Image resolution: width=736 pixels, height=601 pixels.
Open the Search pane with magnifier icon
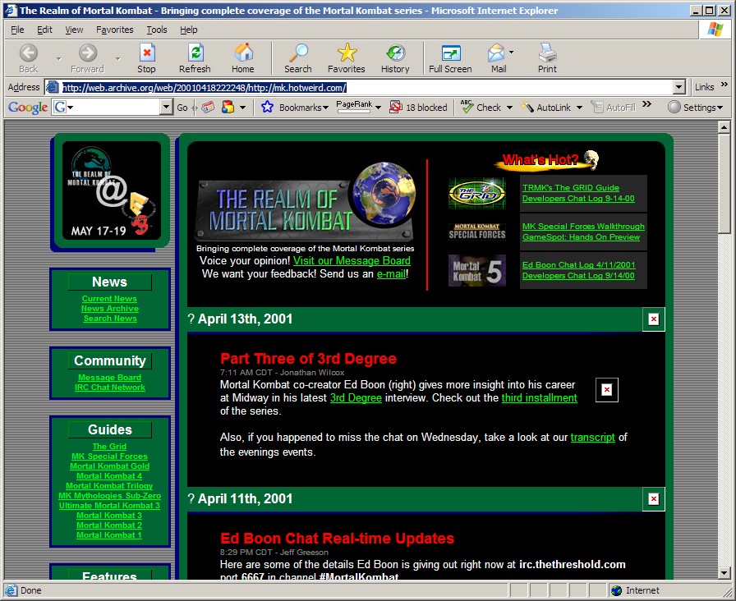click(x=298, y=53)
